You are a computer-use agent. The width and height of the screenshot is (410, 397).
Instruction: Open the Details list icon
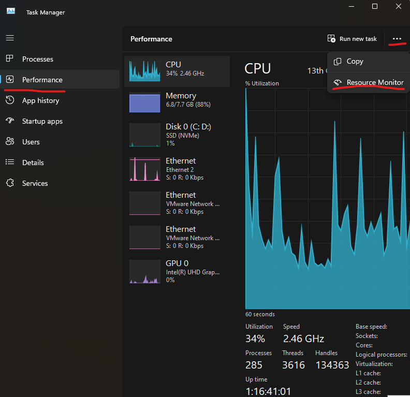tap(10, 163)
